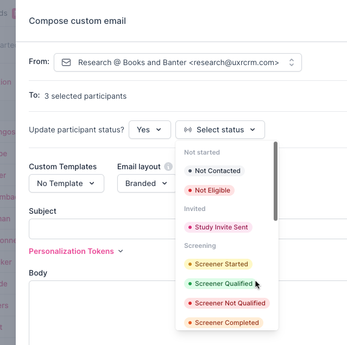
Task: Open the Yes update status dropdown
Action: coord(149,130)
